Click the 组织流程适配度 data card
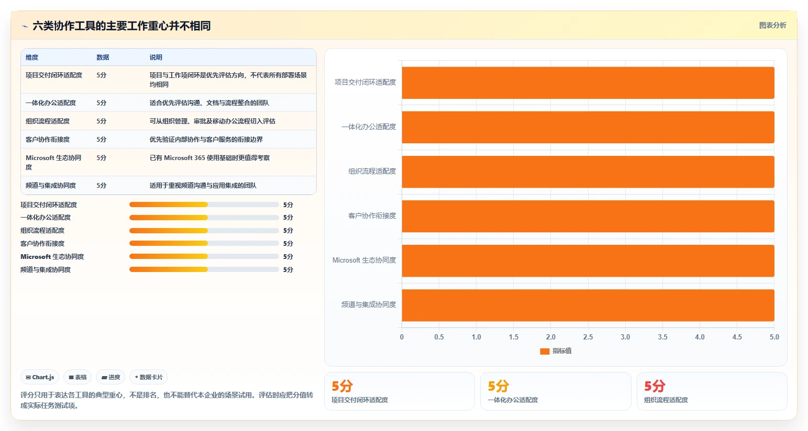The height and width of the screenshot is (431, 808). [712, 391]
